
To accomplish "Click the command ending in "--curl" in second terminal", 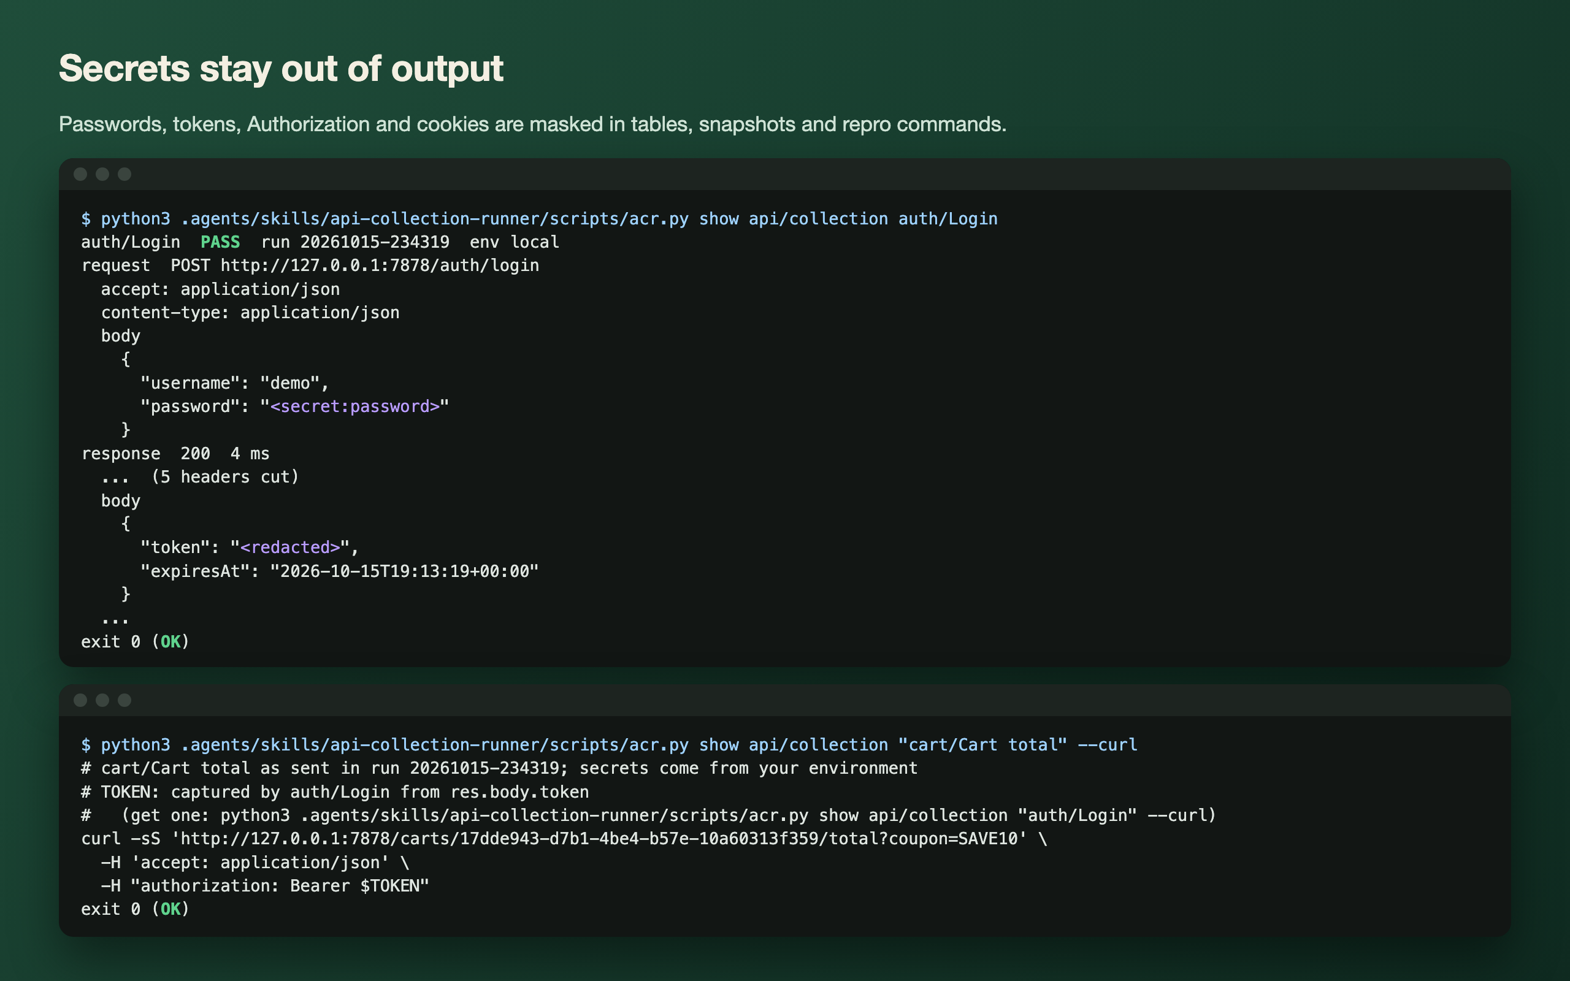I will (609, 745).
